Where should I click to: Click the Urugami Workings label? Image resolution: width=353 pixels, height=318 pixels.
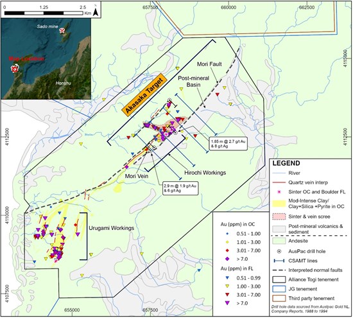tap(112, 228)
